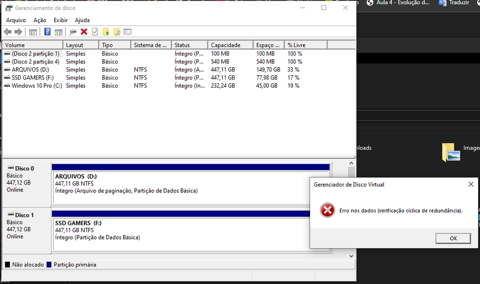Click the checklist settings toolbar icon

128,32
